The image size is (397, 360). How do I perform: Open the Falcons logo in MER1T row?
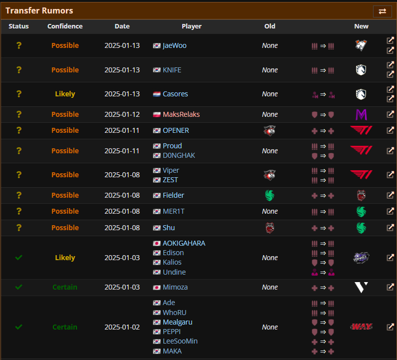362,212
